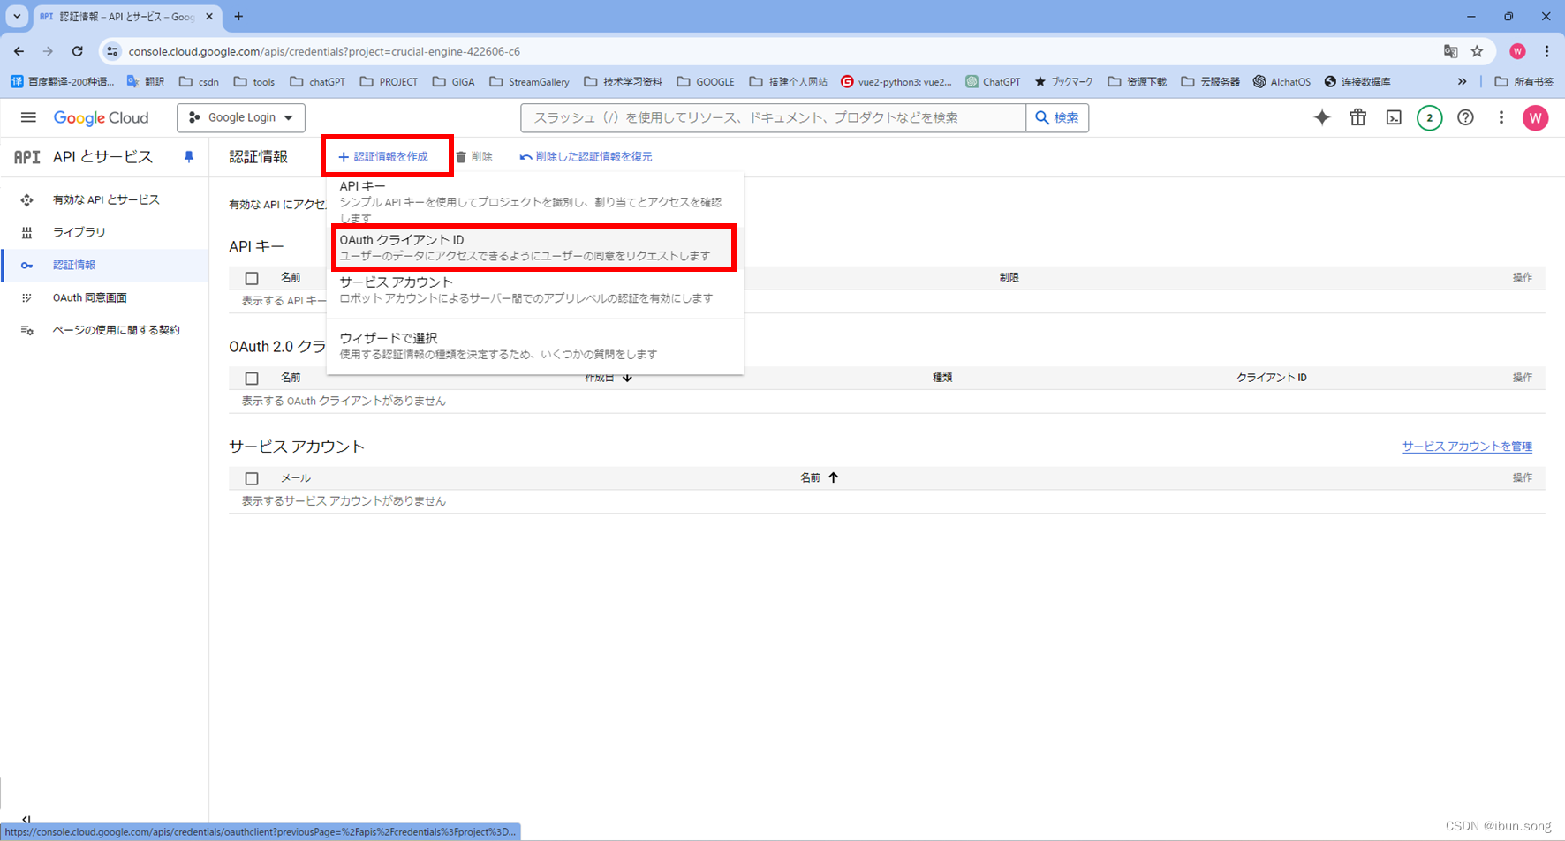Open the notifications badge showing 2
The width and height of the screenshot is (1565, 841).
(x=1429, y=117)
